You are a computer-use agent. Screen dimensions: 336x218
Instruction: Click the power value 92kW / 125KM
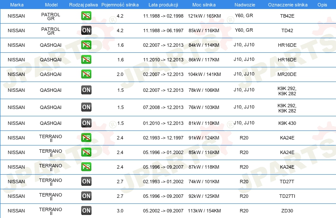point(204,196)
